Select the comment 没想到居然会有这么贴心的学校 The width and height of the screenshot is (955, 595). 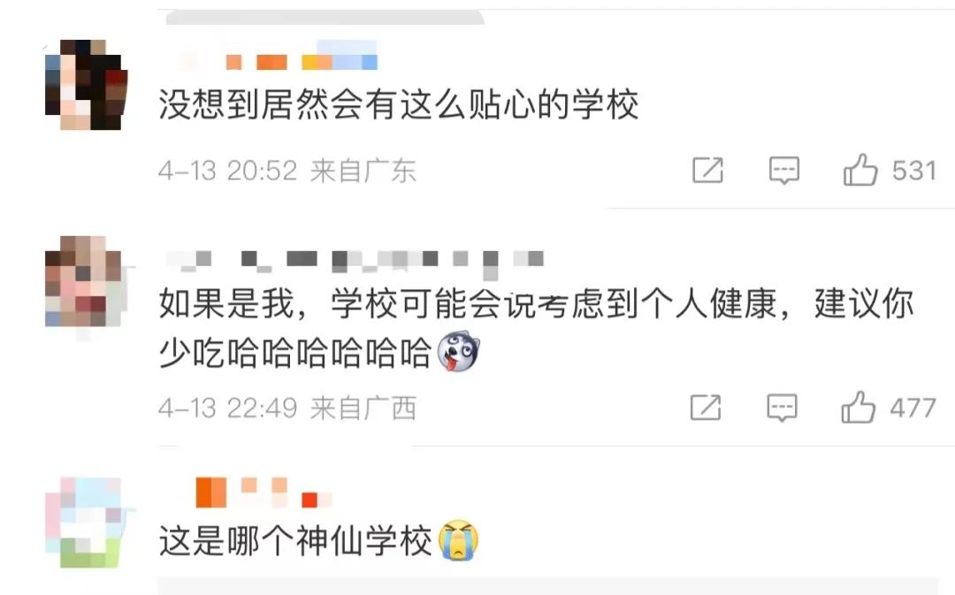(399, 104)
